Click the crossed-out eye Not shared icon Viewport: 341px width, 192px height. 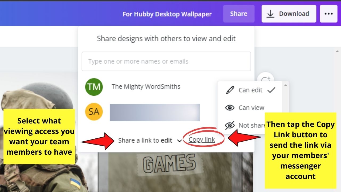tap(230, 125)
